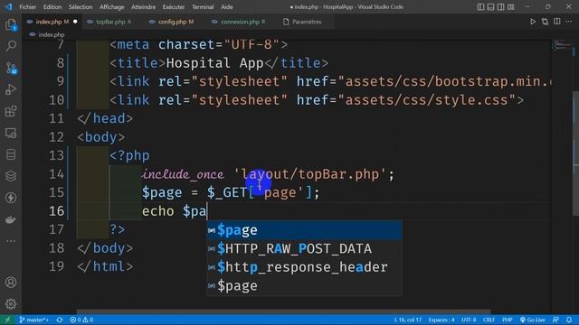The width and height of the screenshot is (579, 325).
Task: Accept the highlighted $page suggestion
Action: tap(304, 230)
